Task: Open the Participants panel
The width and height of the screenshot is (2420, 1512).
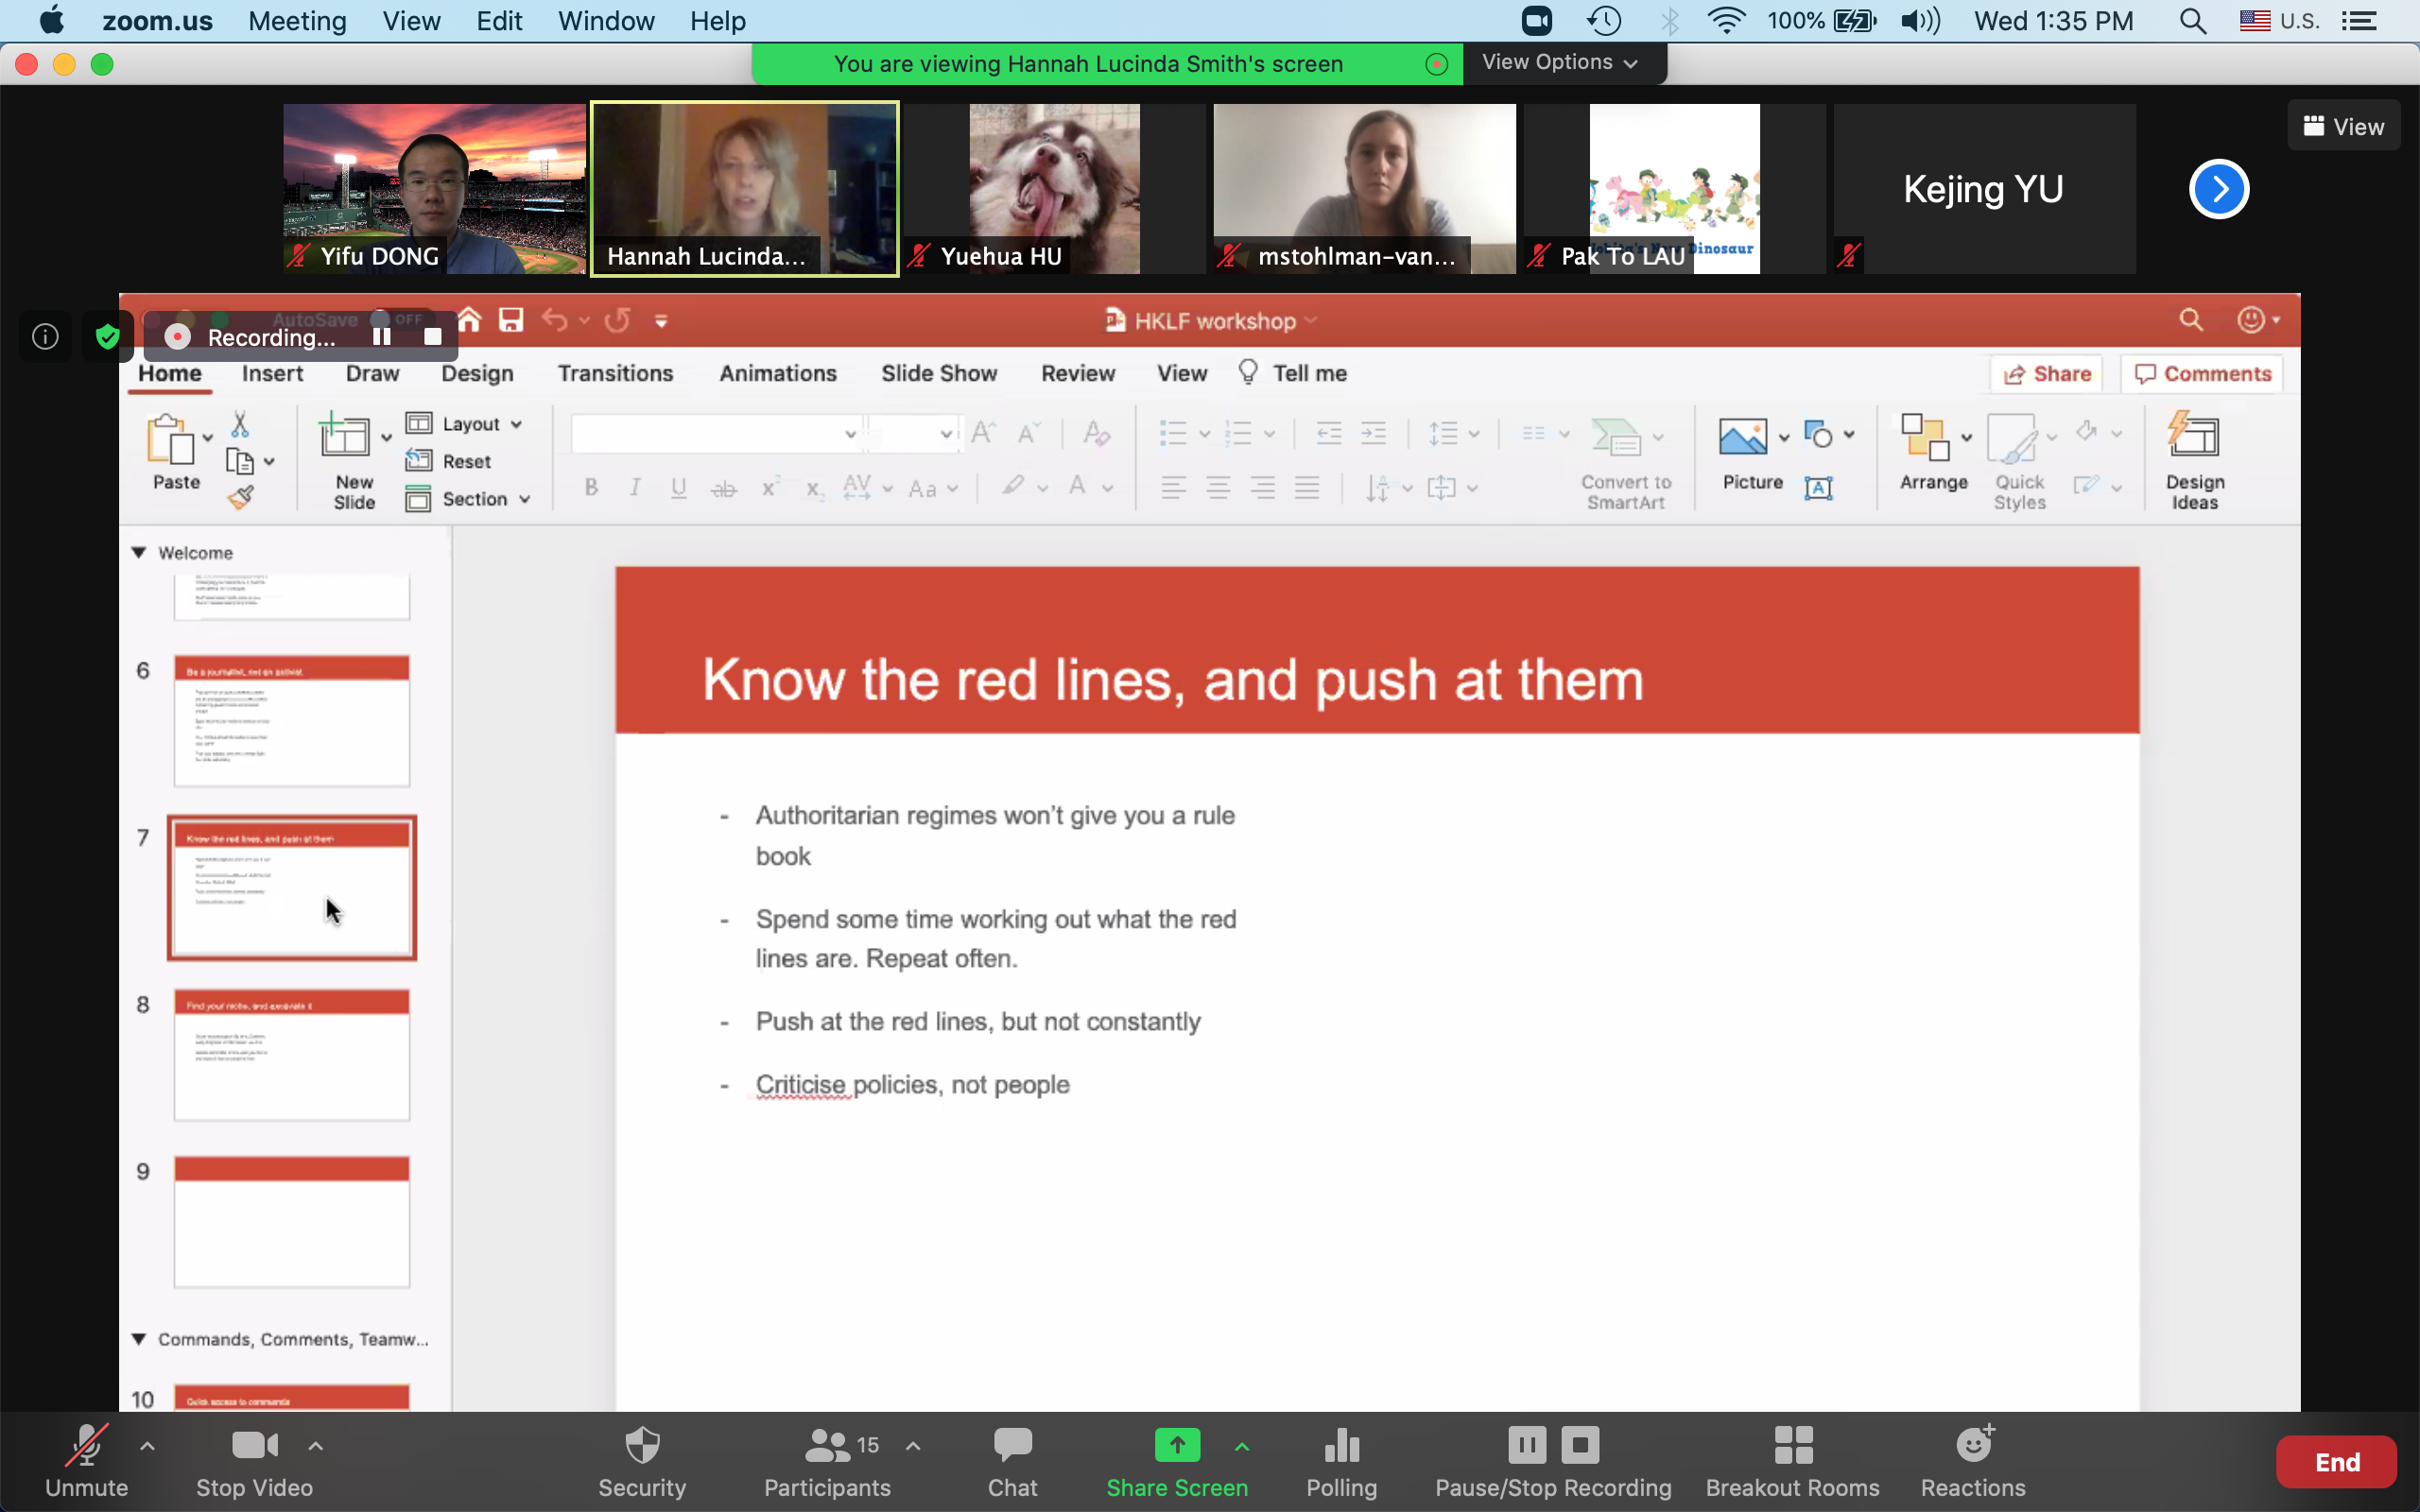Action: pyautogui.click(x=827, y=1462)
